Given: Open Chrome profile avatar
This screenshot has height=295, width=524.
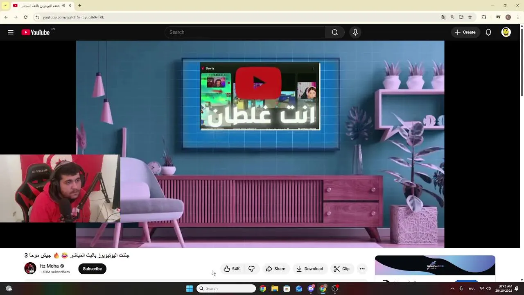Looking at the screenshot, I should [508, 17].
